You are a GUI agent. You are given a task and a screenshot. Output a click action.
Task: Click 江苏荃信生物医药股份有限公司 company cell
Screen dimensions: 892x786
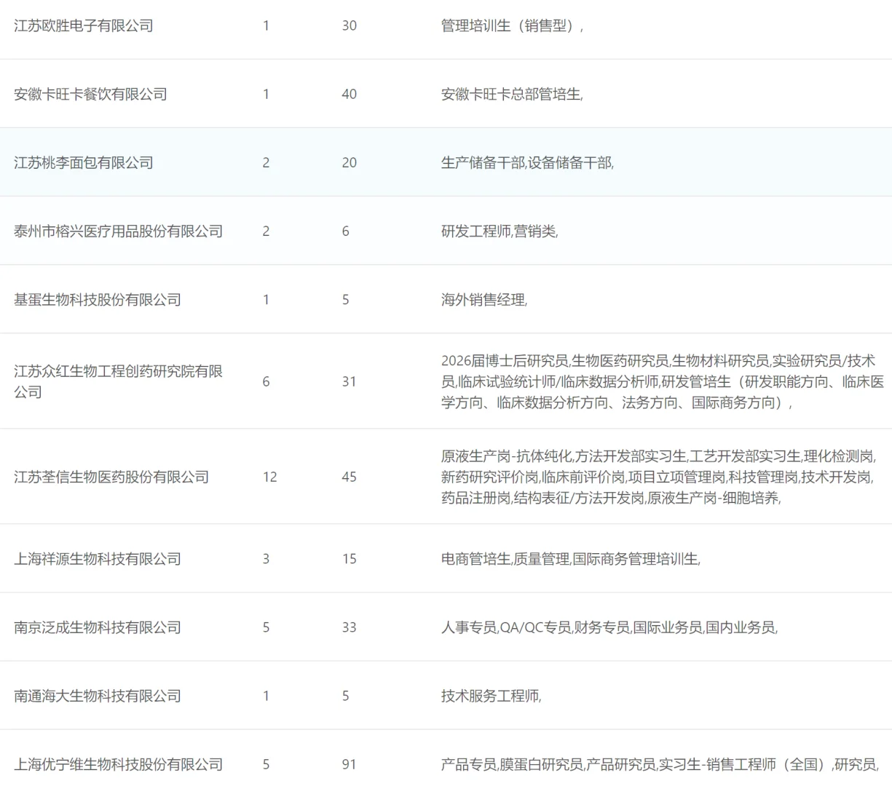click(111, 477)
